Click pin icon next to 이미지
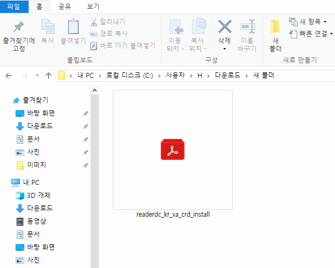Image resolution: width=335 pixels, height=268 pixels. (x=86, y=165)
